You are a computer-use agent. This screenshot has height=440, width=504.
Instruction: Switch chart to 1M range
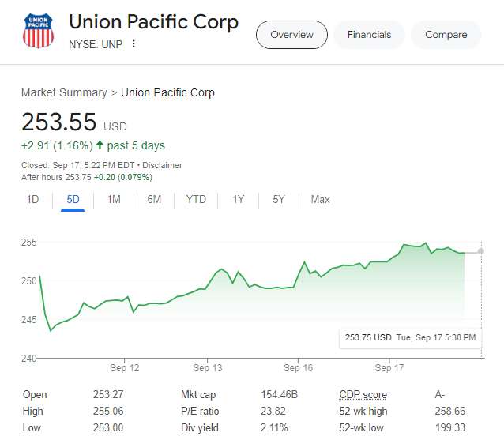coord(114,200)
